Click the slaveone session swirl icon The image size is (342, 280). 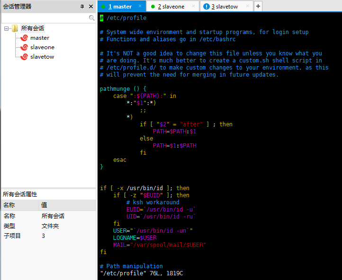tap(24, 47)
